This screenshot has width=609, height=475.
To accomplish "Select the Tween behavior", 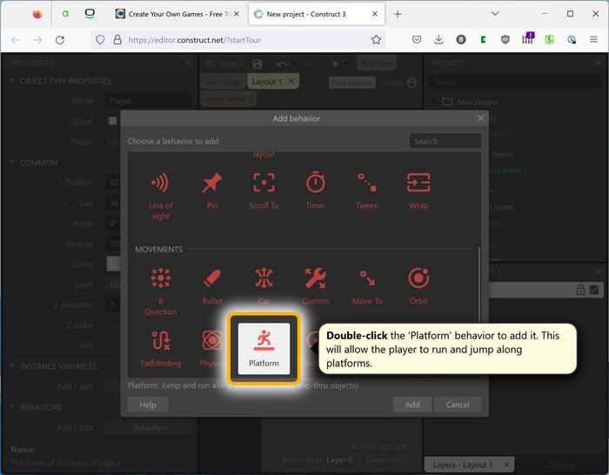I will pos(367,191).
